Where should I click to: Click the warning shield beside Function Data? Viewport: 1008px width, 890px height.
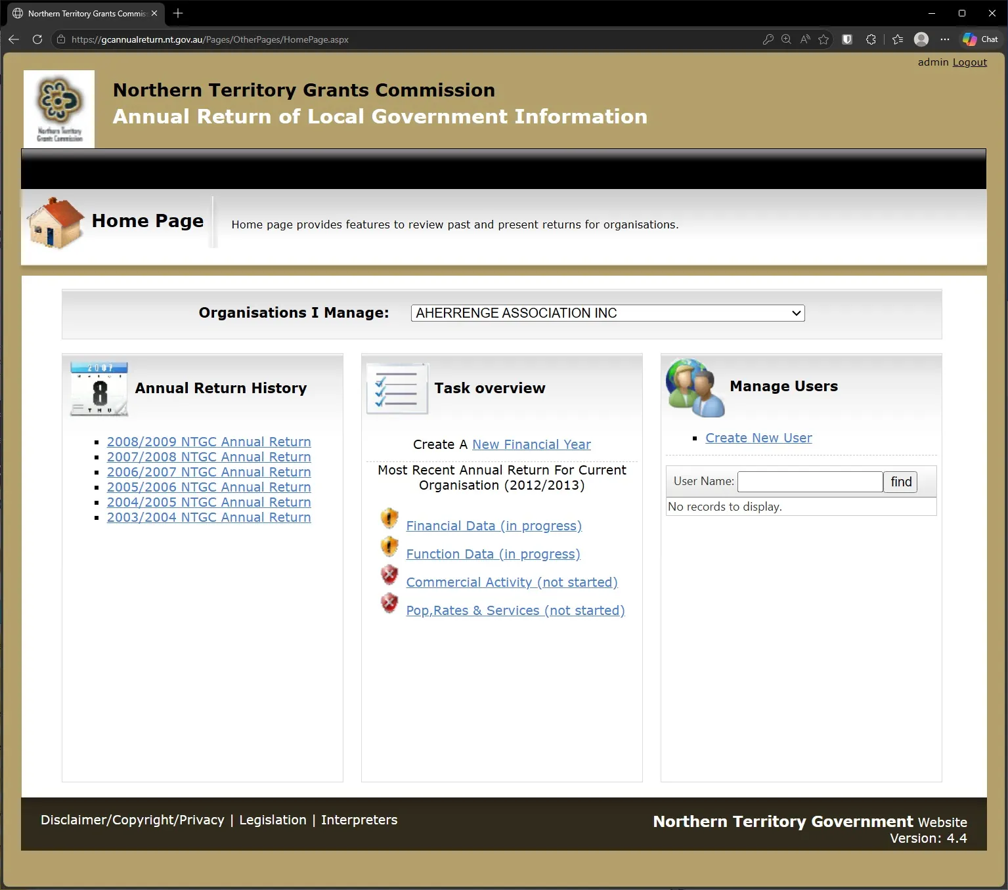click(389, 546)
